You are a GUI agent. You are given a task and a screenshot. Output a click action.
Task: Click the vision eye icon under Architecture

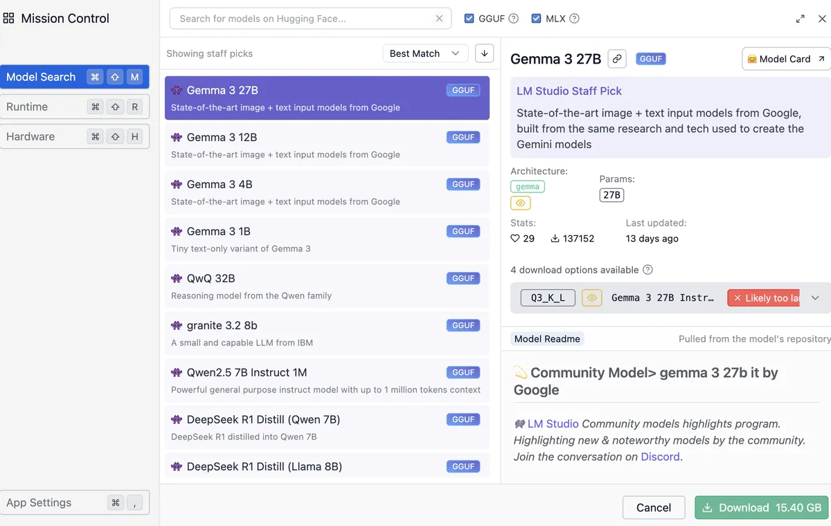pyautogui.click(x=521, y=203)
